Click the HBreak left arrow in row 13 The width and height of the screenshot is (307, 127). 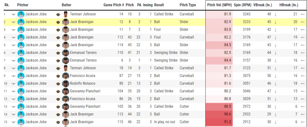[x=303, y=106]
